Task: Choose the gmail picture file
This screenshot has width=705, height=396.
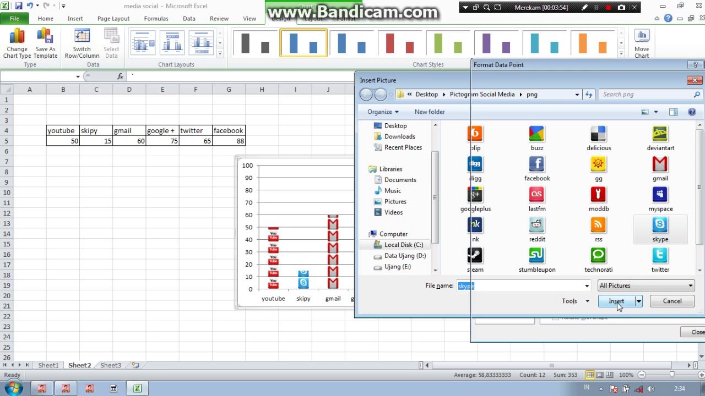Action: coord(660,168)
